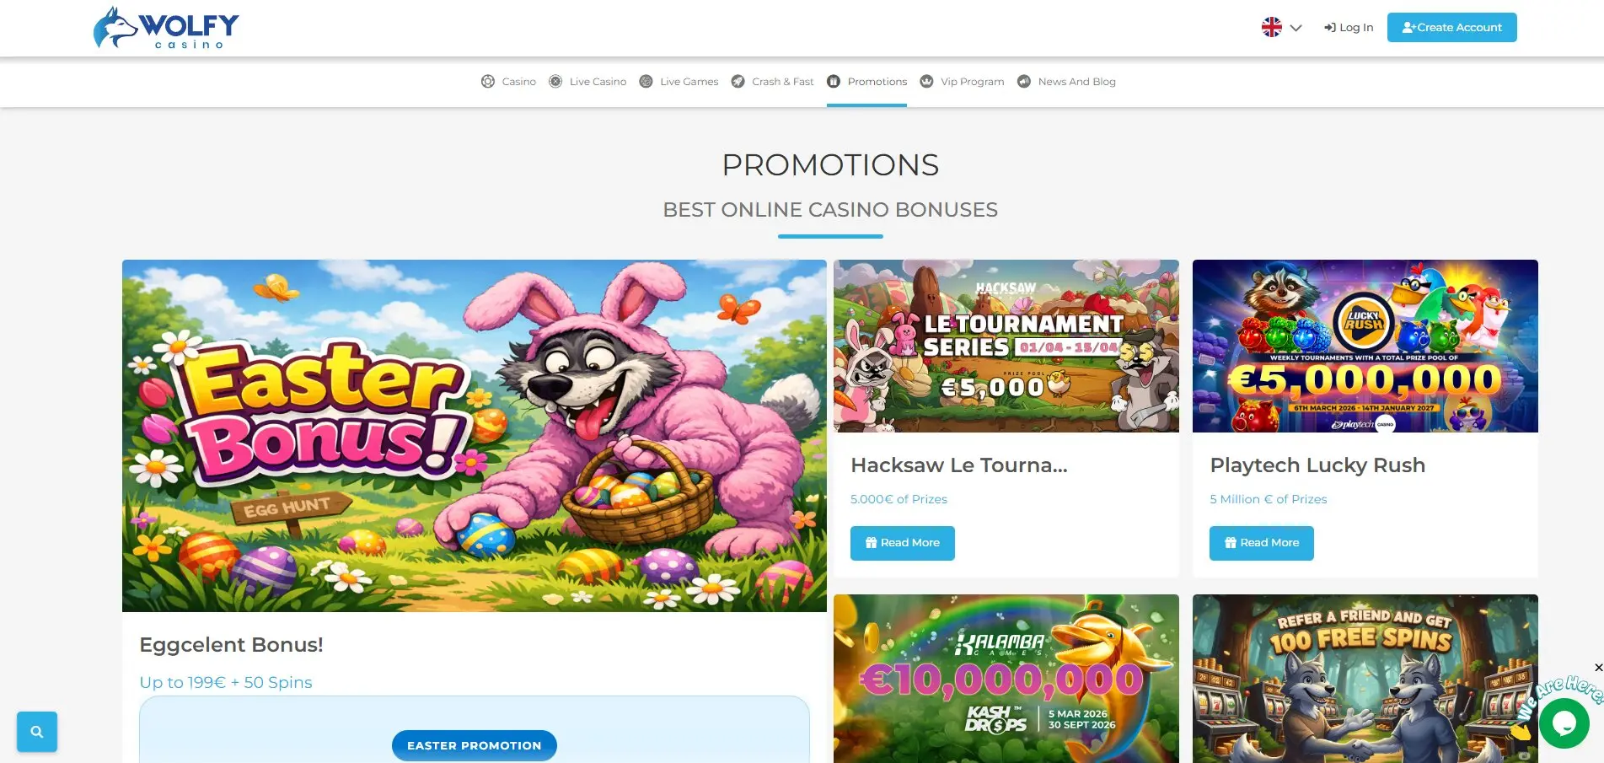This screenshot has height=763, width=1604.
Task: Click the Live Games icon
Action: (x=646, y=82)
